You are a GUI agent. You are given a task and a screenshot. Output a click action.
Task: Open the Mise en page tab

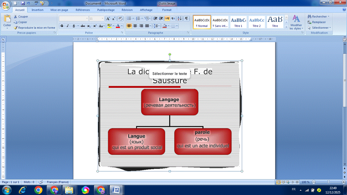(59, 10)
